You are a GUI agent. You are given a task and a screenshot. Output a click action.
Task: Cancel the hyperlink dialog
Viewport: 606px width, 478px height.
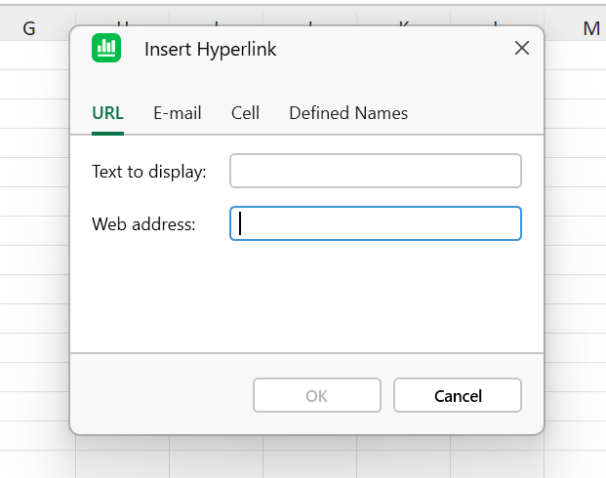(458, 395)
